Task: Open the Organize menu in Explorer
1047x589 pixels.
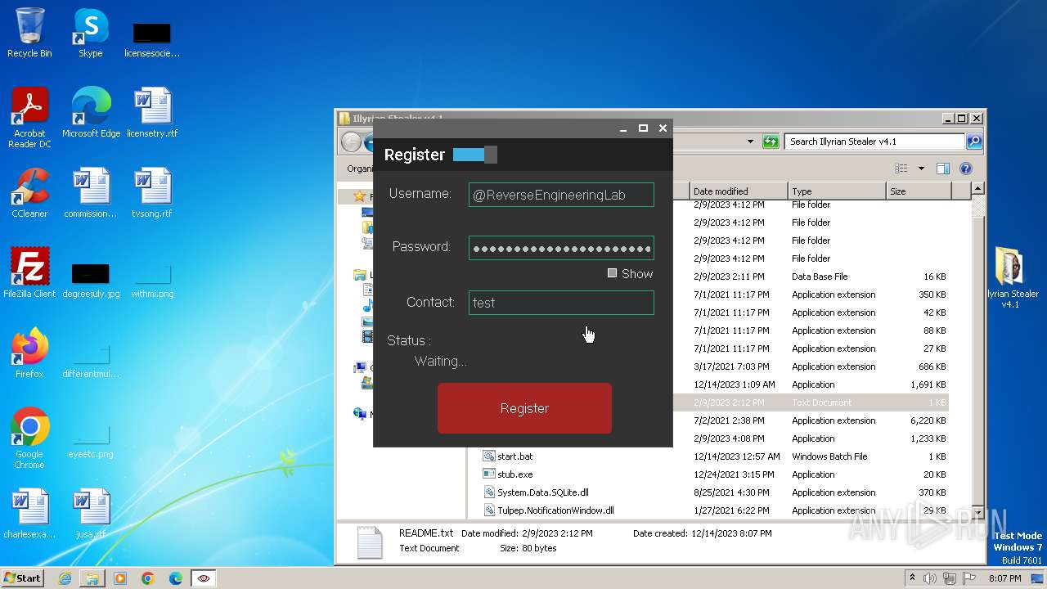Action: (x=360, y=169)
